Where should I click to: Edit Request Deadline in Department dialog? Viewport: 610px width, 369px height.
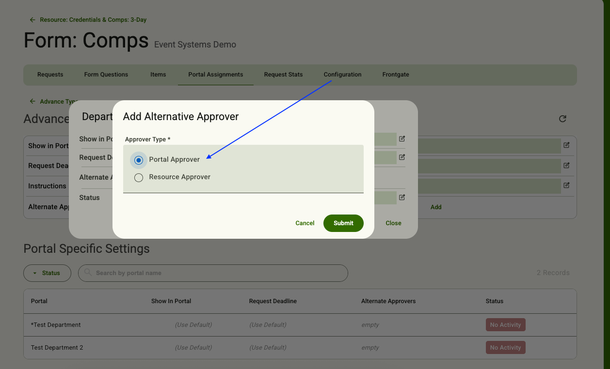(402, 157)
